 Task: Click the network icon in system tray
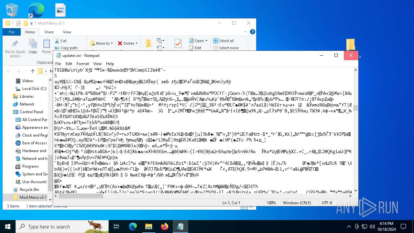coord(365,227)
